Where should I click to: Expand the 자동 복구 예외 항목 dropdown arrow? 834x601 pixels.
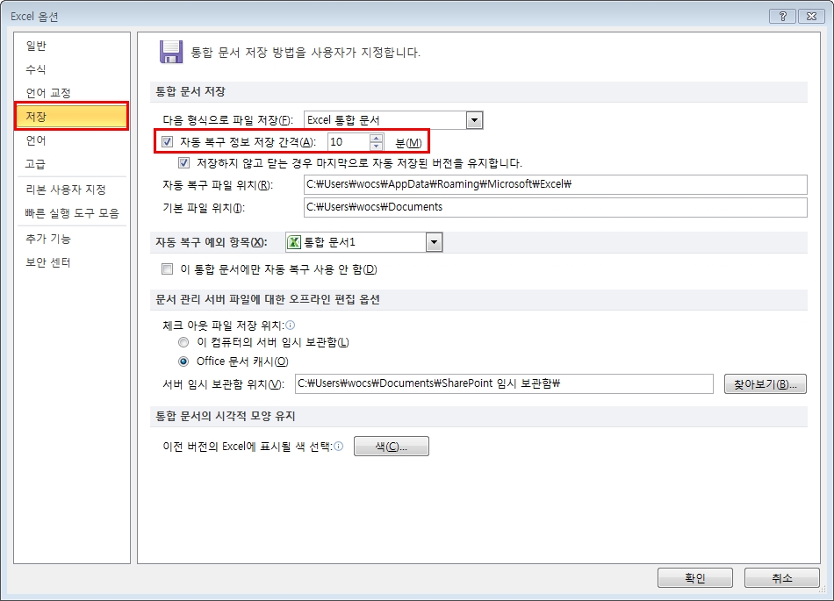pos(434,242)
